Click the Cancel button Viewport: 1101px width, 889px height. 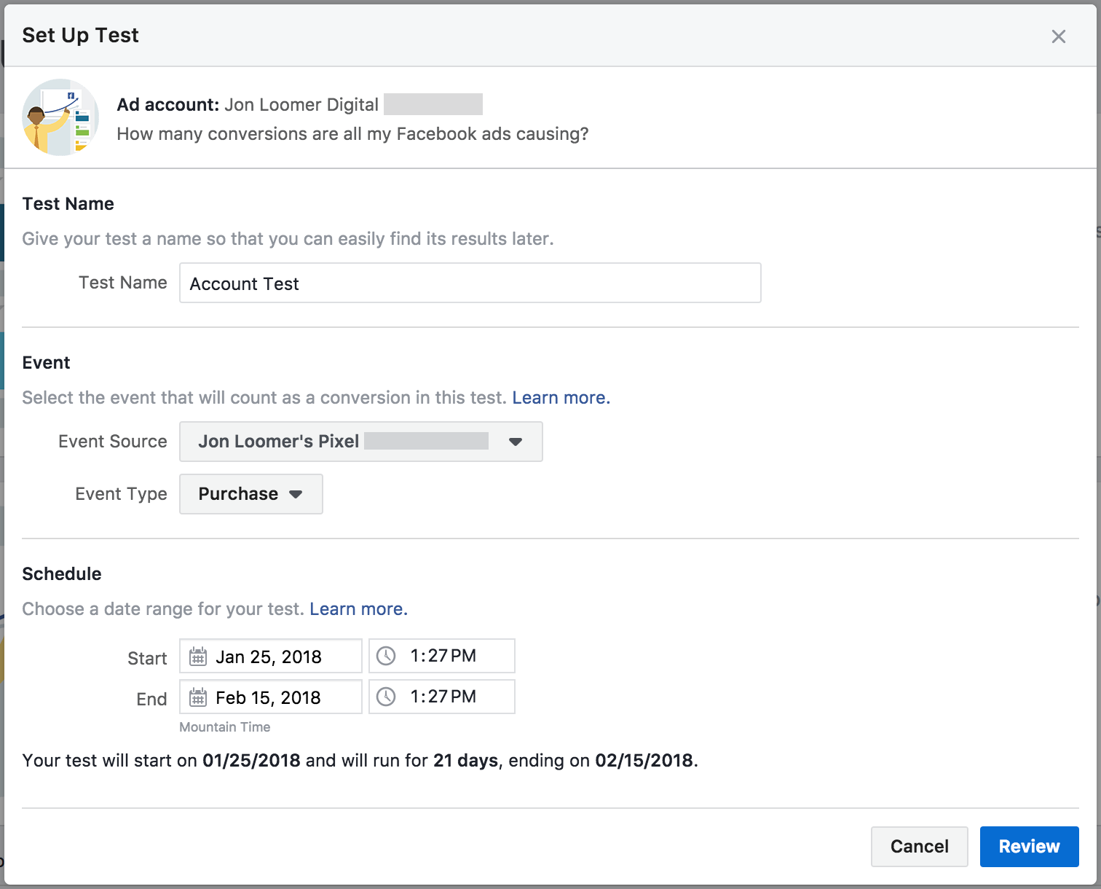click(x=920, y=847)
